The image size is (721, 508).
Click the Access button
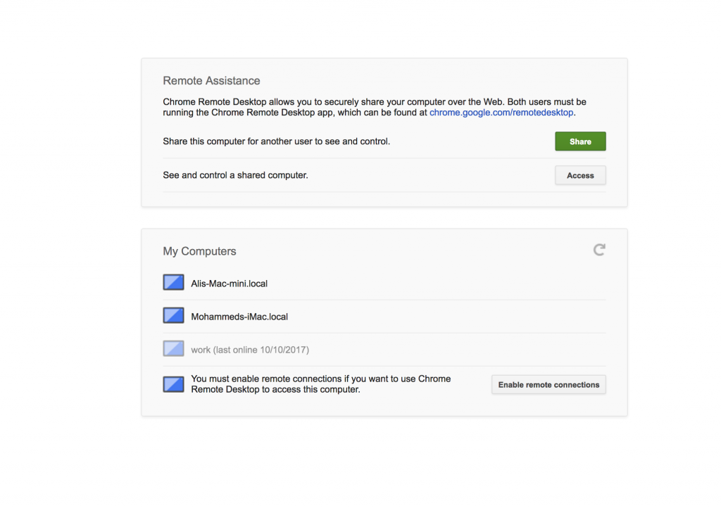click(x=580, y=175)
